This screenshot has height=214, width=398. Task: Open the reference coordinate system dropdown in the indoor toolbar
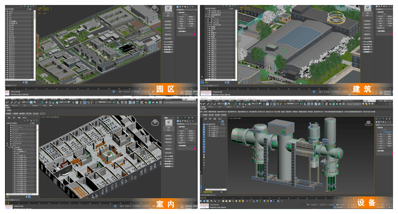tap(63, 103)
